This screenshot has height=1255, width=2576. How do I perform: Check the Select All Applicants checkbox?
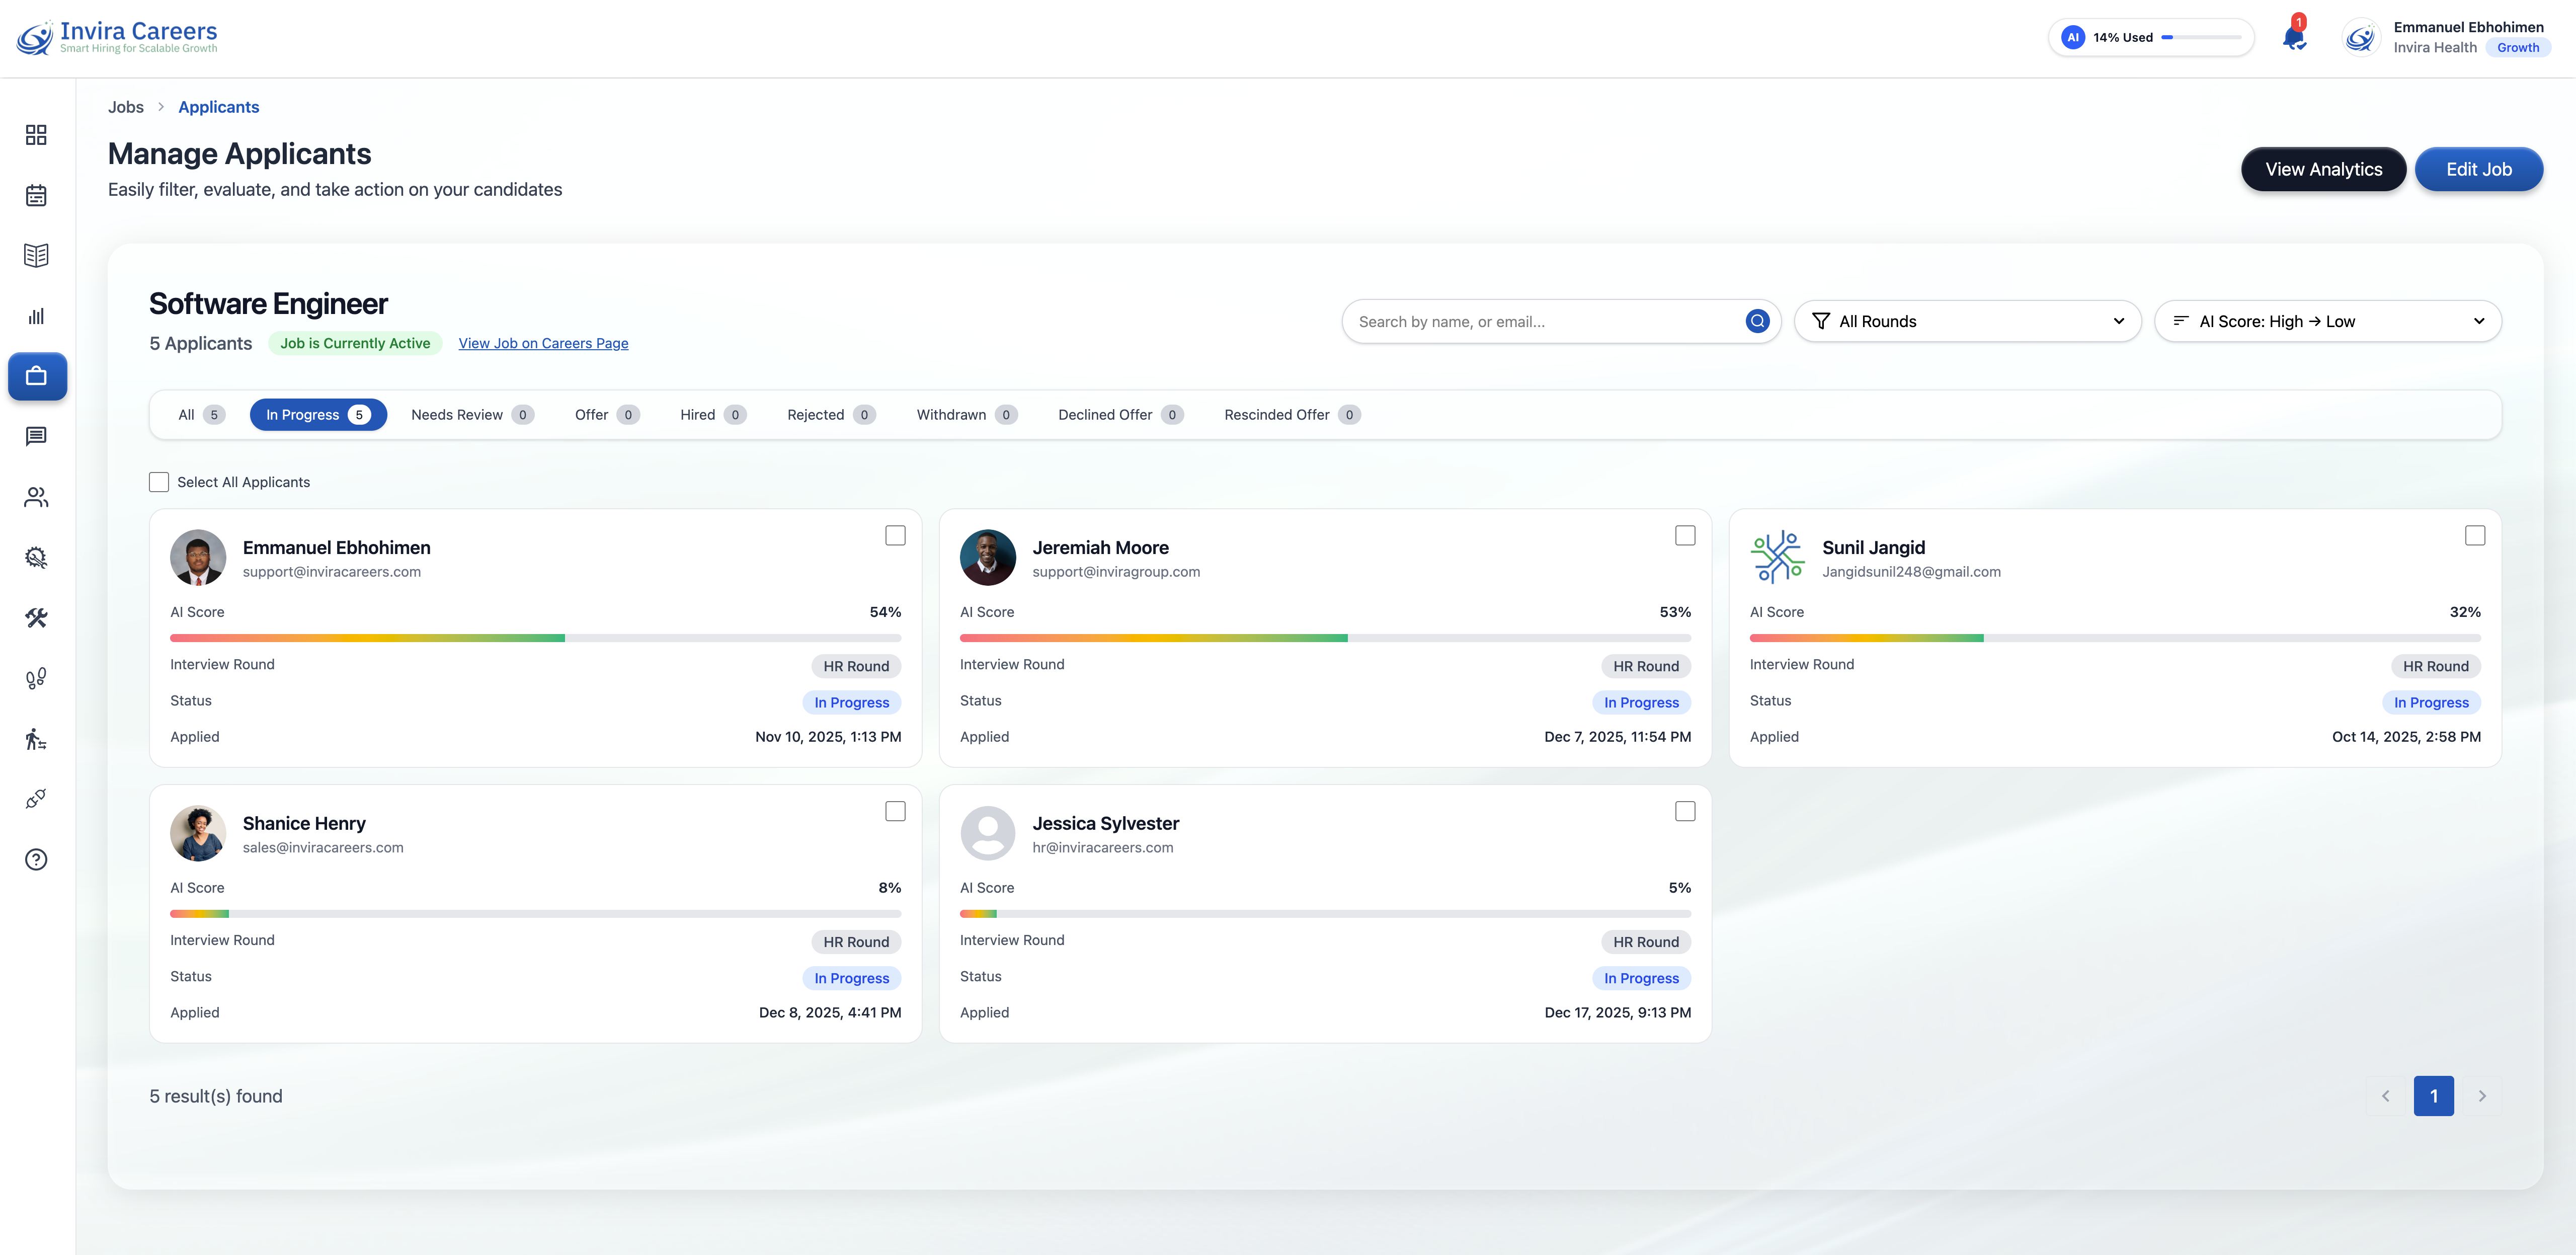pos(159,482)
